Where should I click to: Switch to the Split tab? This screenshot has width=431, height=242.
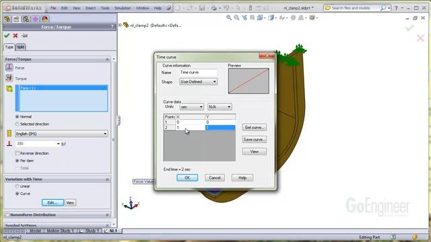point(21,47)
